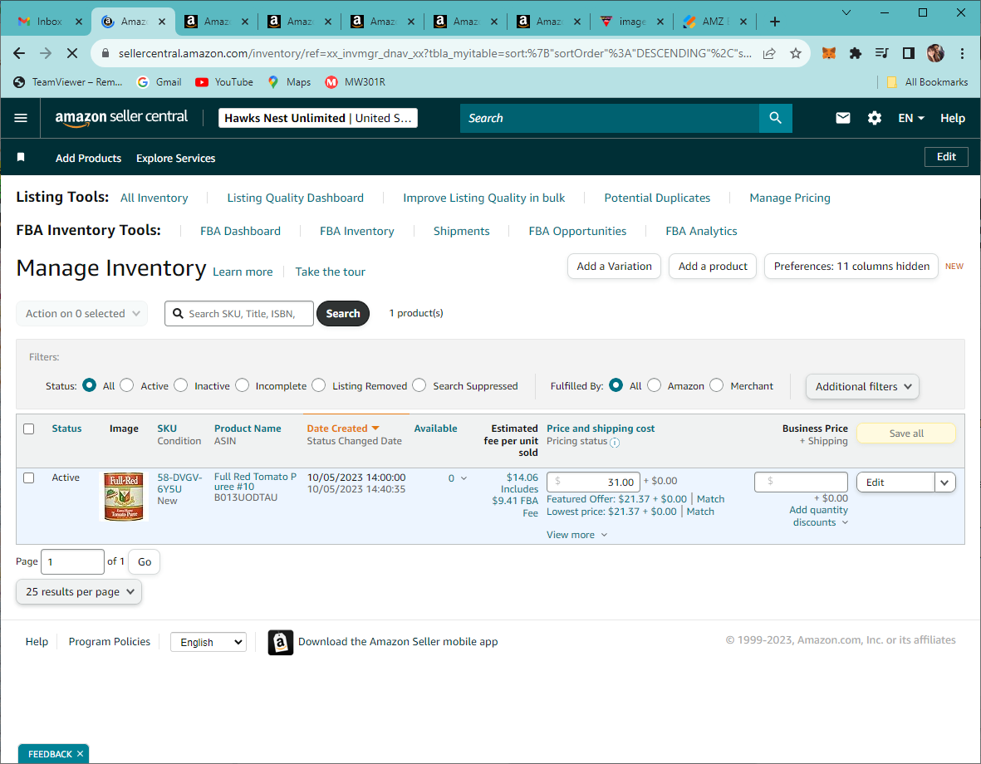Click browser back arrow
This screenshot has width=981, height=764.
tap(19, 53)
